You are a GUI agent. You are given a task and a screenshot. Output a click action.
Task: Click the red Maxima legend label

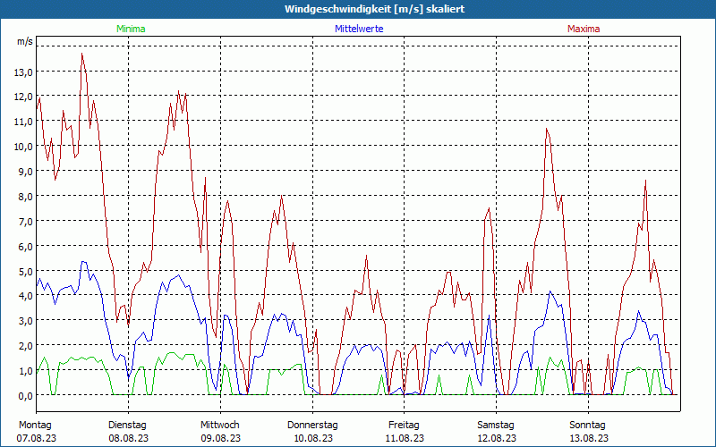584,29
